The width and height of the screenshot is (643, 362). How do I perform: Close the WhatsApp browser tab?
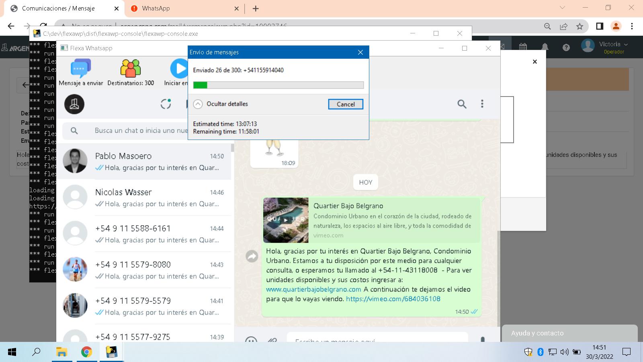236,8
